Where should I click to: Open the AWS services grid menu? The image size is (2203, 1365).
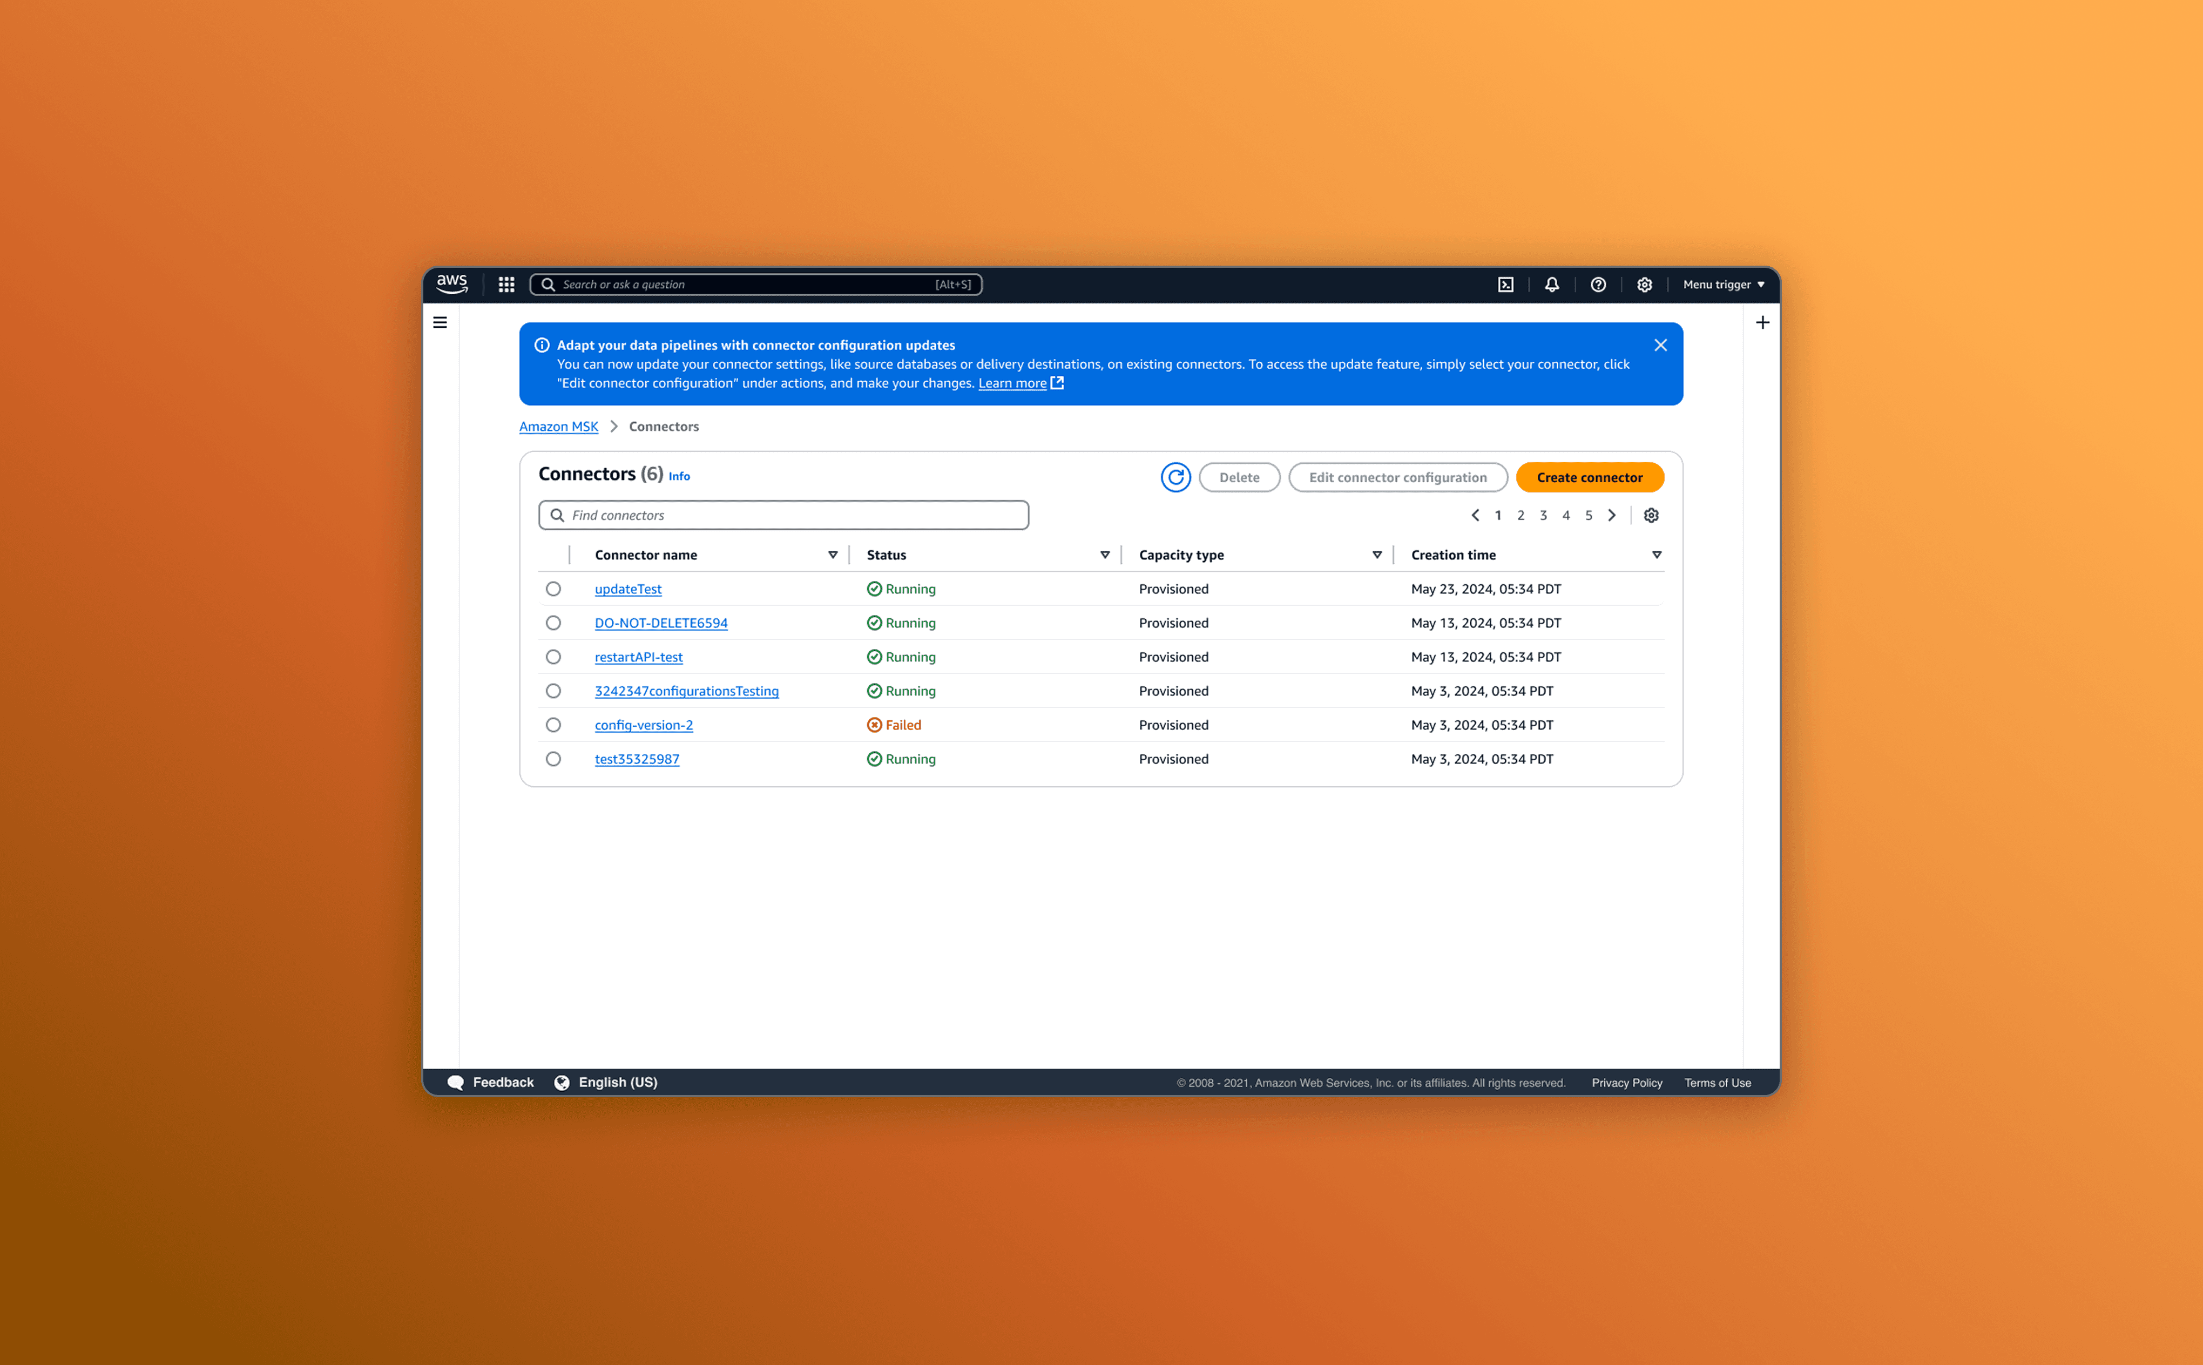tap(506, 285)
